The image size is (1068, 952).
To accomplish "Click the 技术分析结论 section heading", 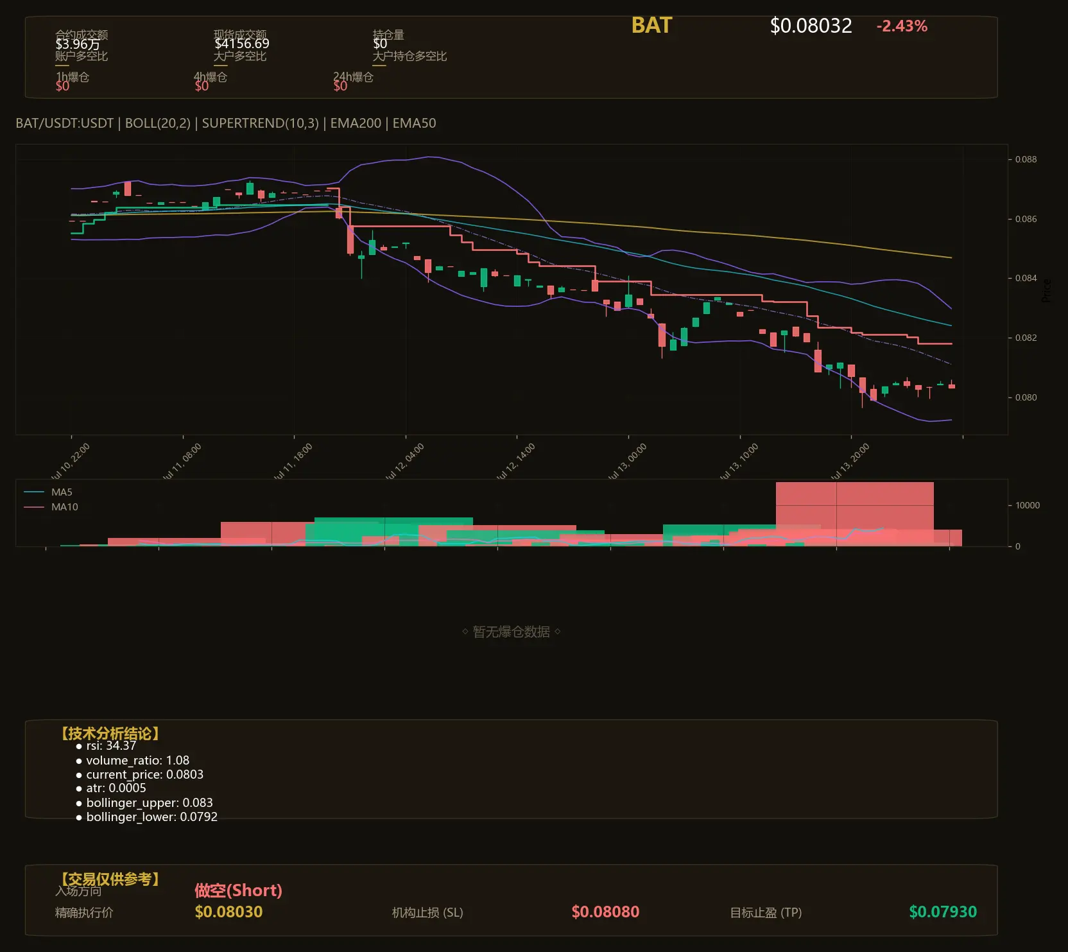I will [110, 734].
